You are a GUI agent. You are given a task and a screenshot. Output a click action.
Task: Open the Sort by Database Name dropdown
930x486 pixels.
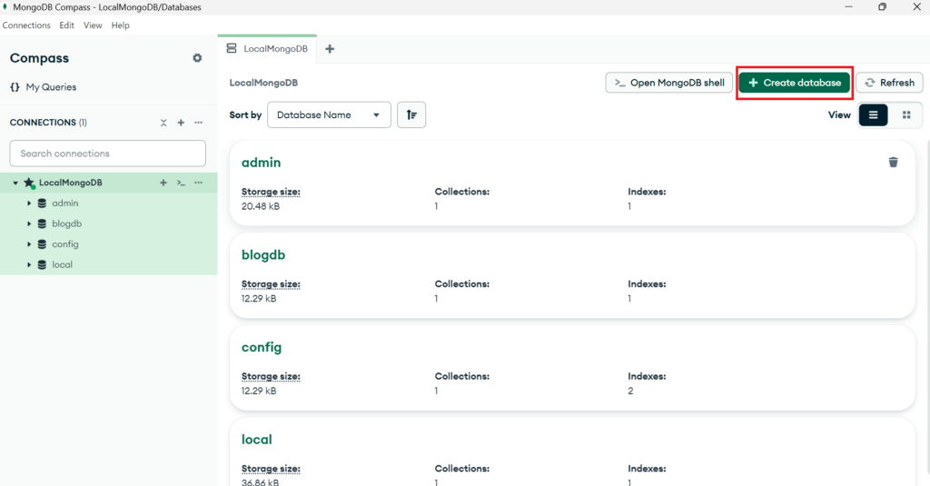click(x=329, y=114)
